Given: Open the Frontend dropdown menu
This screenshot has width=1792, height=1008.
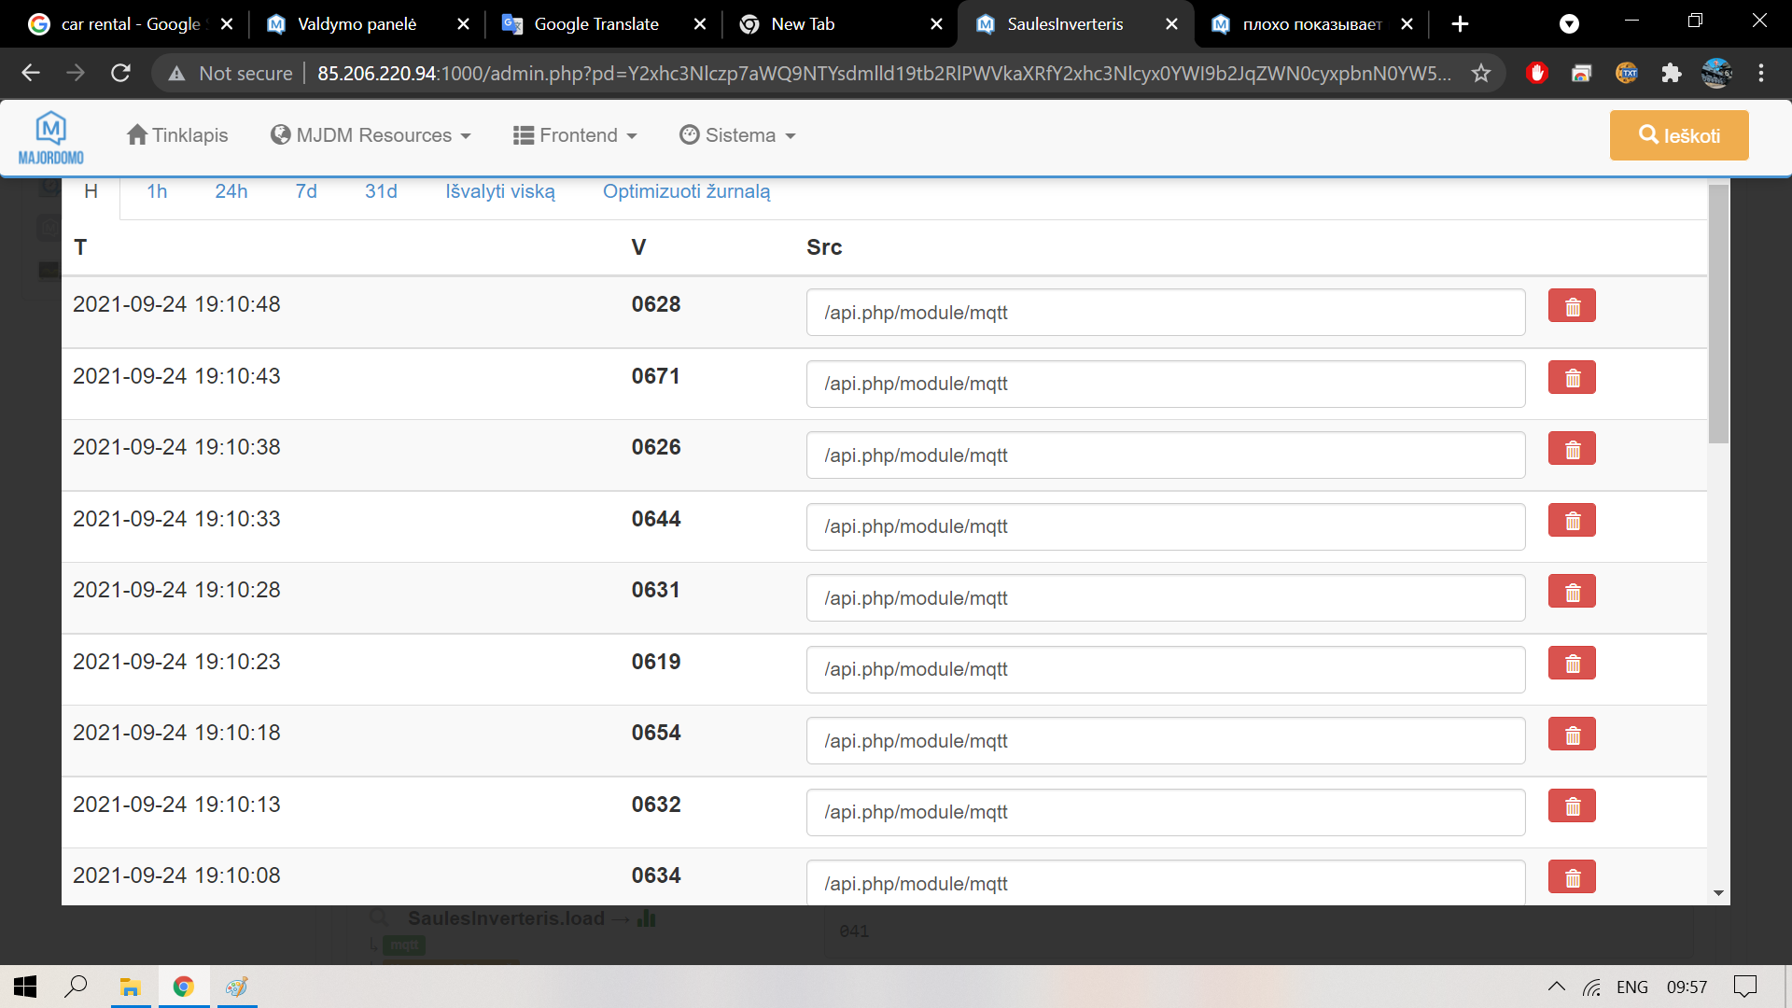Looking at the screenshot, I should [x=575, y=135].
